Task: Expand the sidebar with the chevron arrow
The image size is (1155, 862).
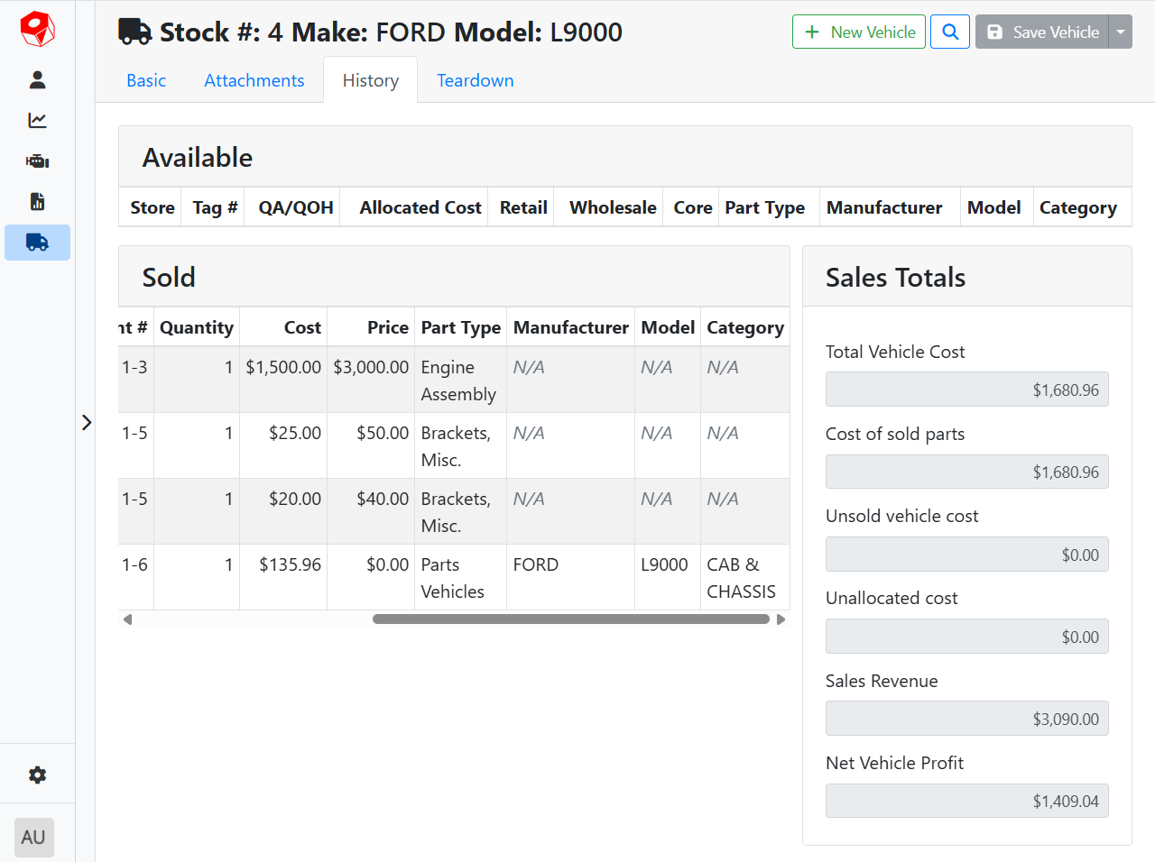Action: pyautogui.click(x=87, y=422)
